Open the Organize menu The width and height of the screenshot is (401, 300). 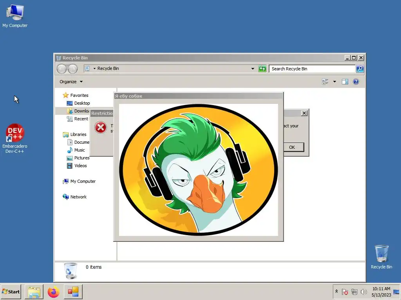(71, 82)
